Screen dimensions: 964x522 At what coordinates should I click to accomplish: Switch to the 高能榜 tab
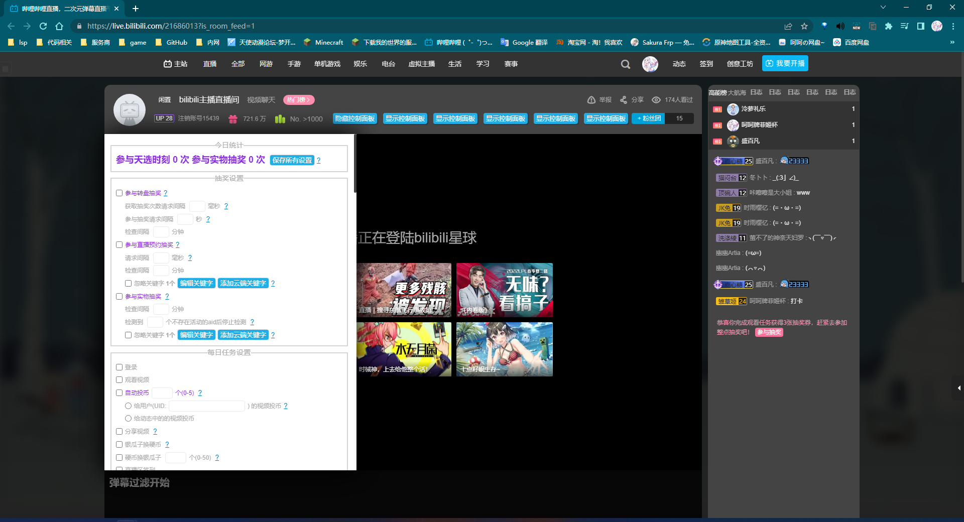pos(717,92)
